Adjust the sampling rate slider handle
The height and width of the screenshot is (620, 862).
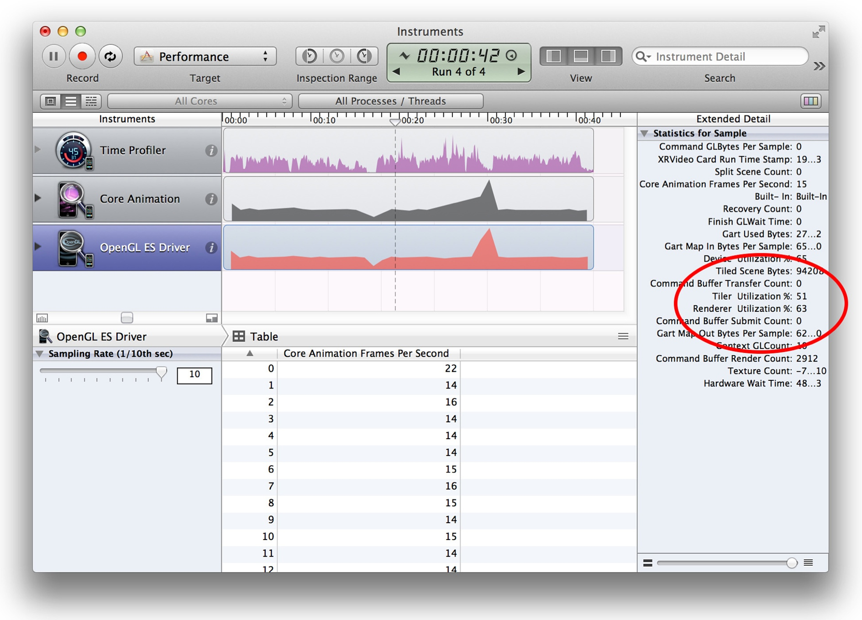pyautogui.click(x=161, y=373)
